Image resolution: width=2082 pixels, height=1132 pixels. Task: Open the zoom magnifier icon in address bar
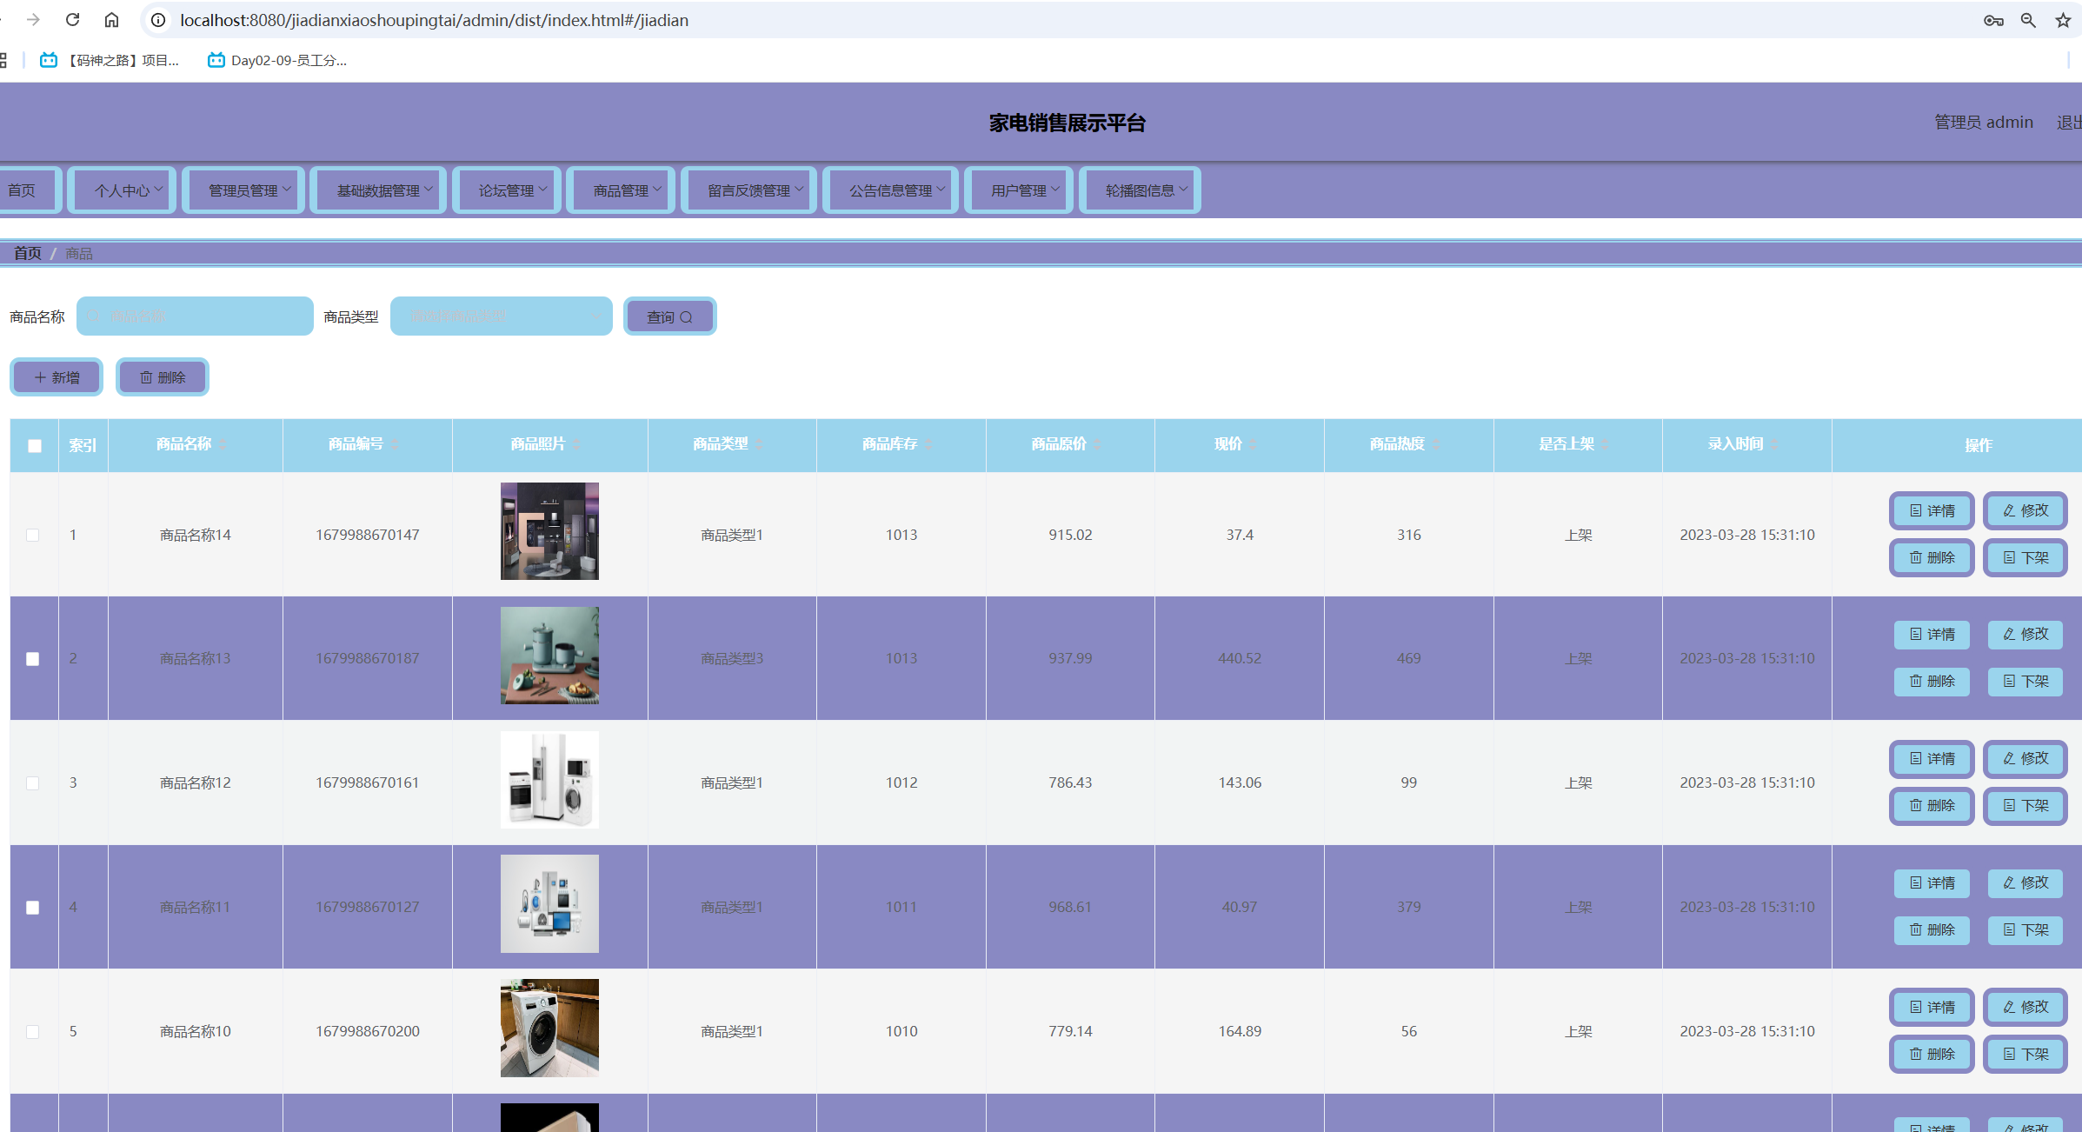click(x=2028, y=20)
